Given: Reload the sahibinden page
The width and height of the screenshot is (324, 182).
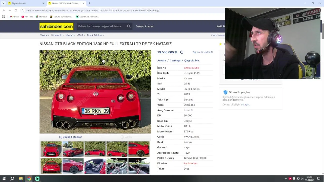Looking at the screenshot, I should [x=16, y=10].
